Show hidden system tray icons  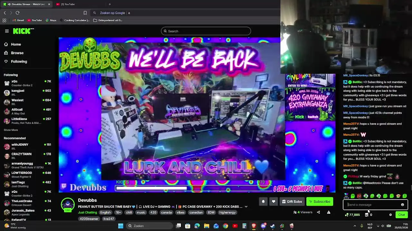point(355,226)
